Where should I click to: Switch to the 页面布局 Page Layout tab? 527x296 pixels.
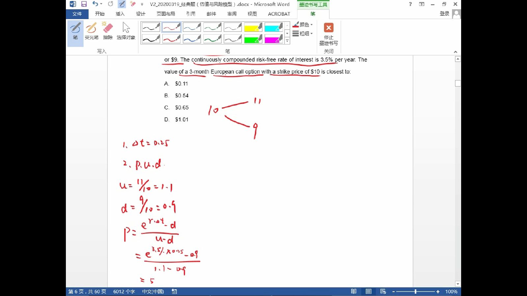point(166,14)
